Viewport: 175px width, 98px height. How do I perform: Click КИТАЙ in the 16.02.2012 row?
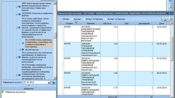67,27
